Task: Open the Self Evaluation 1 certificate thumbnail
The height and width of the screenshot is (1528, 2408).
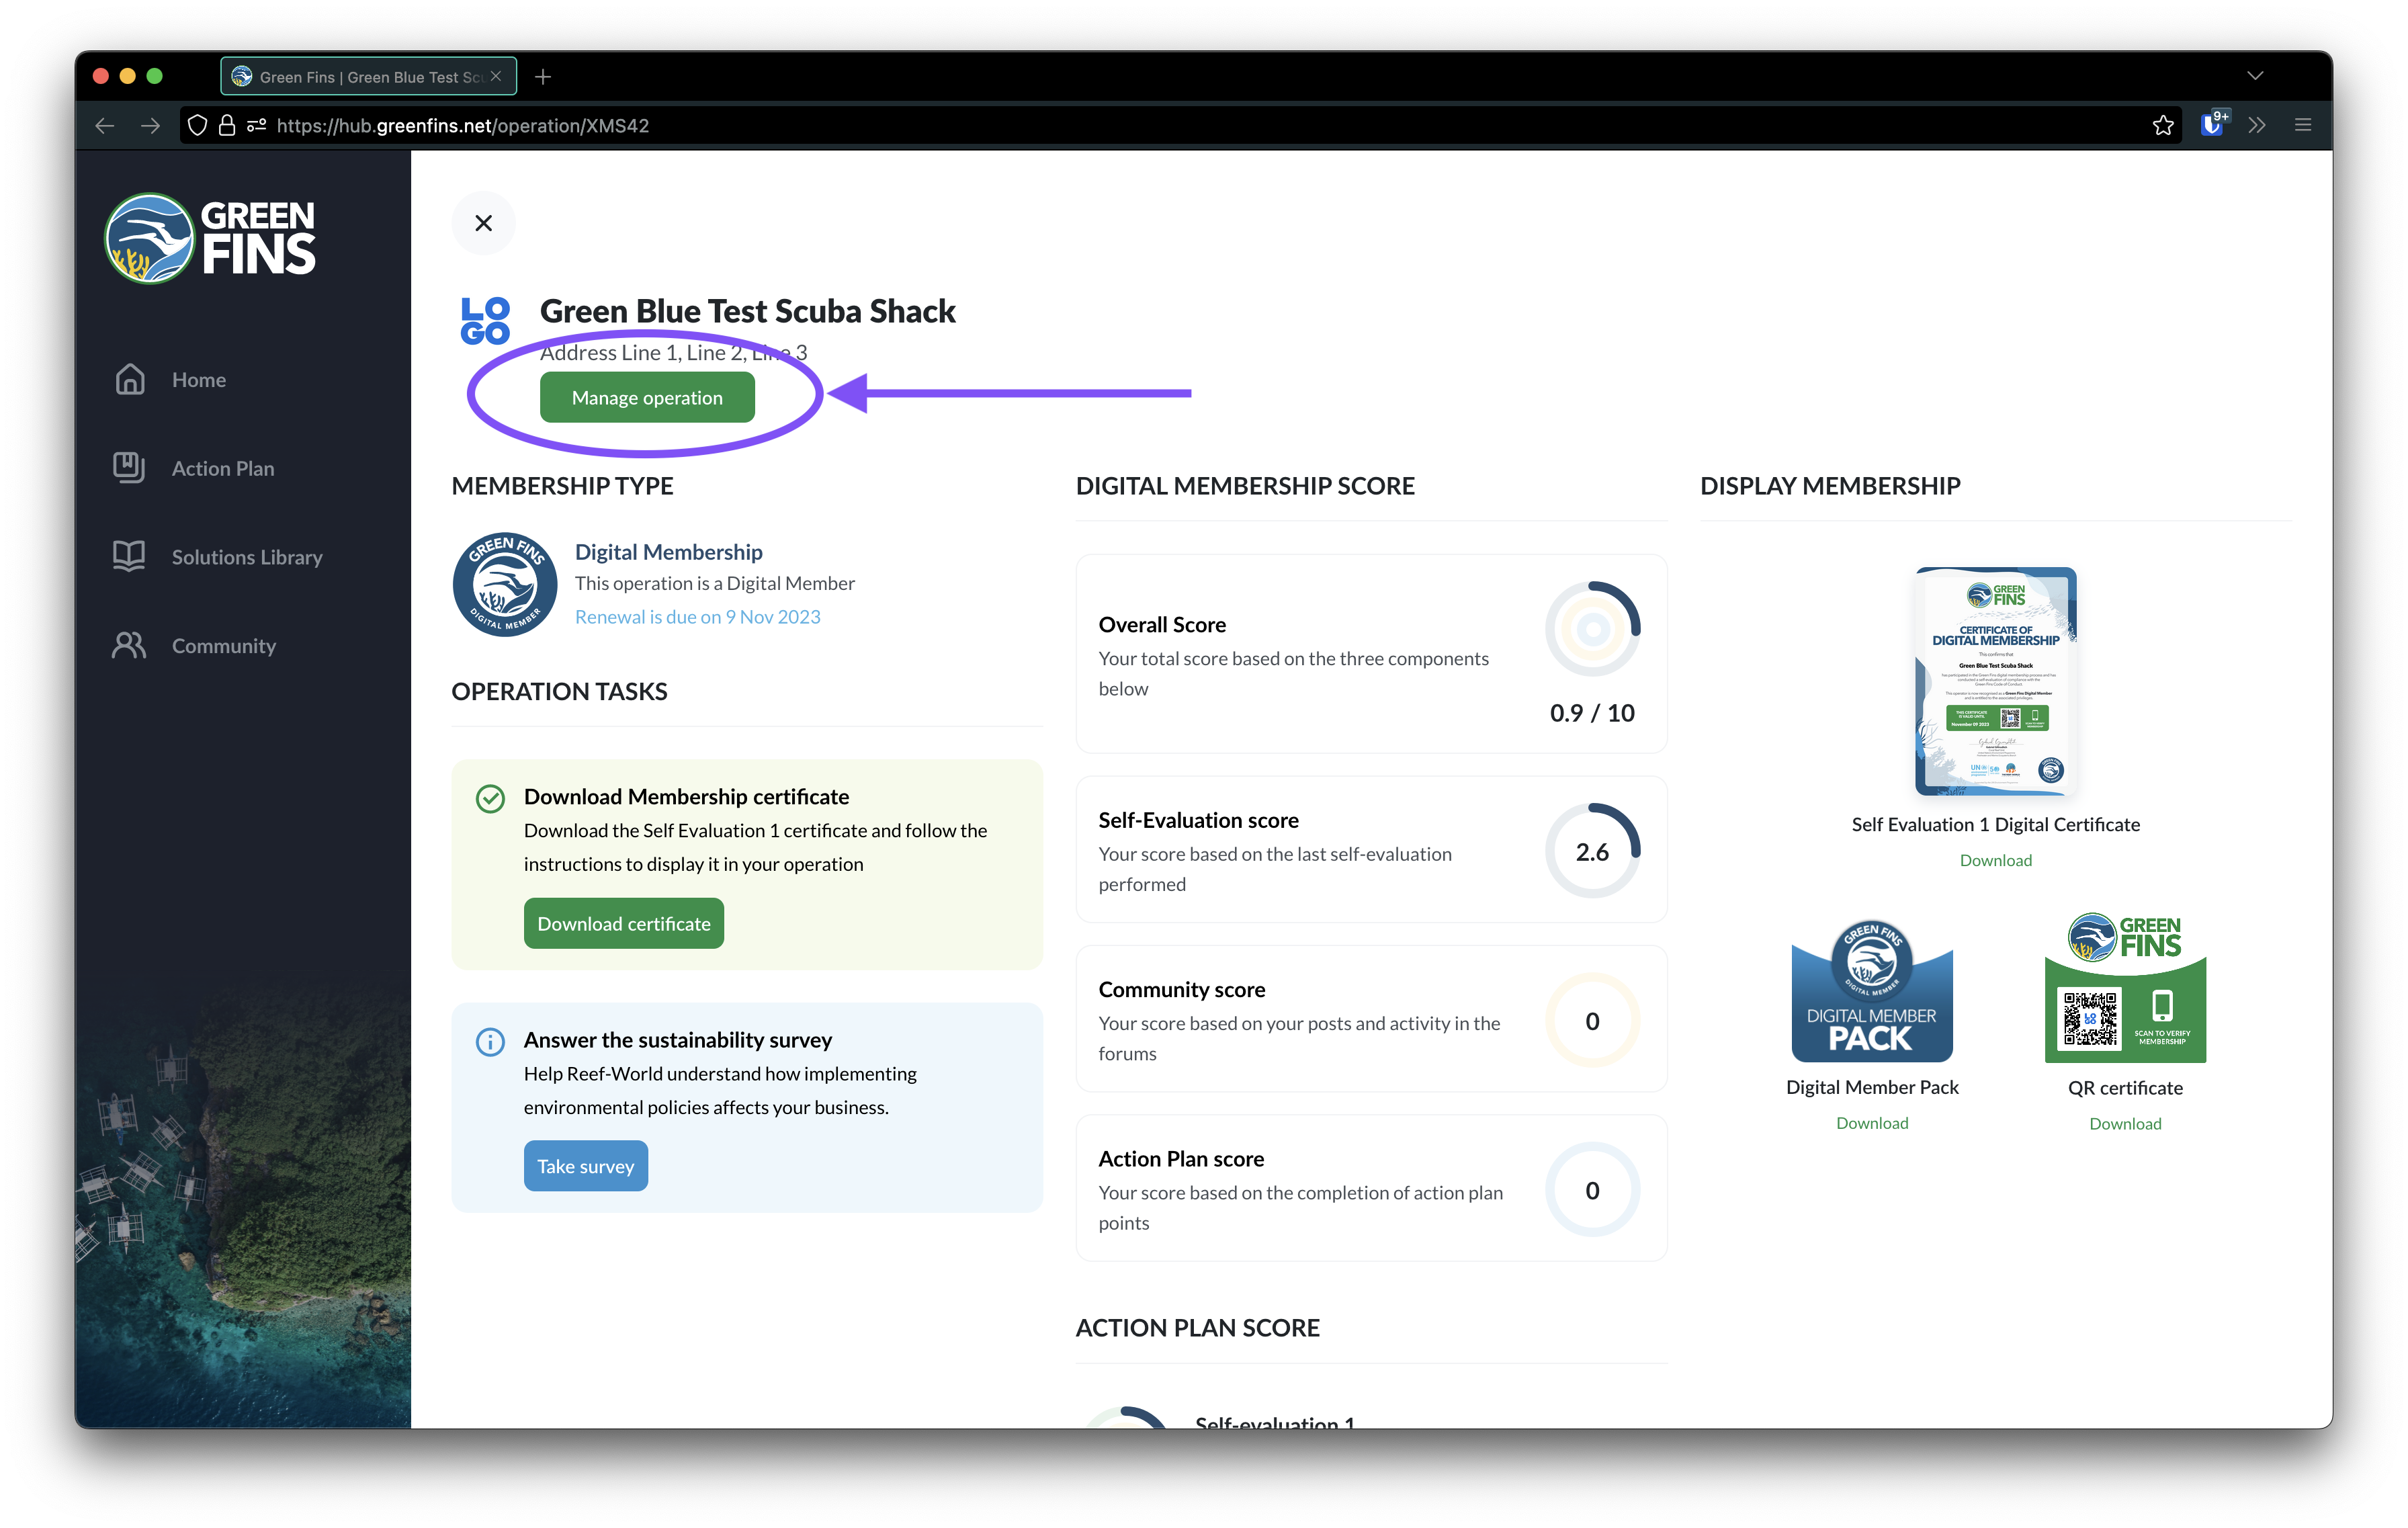Action: pos(1995,681)
